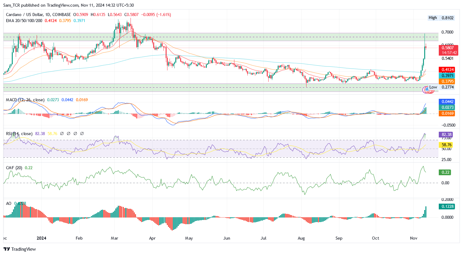Click the orange 0.3795 price axis label
Viewport: 463px width, 255px height.
click(447, 81)
